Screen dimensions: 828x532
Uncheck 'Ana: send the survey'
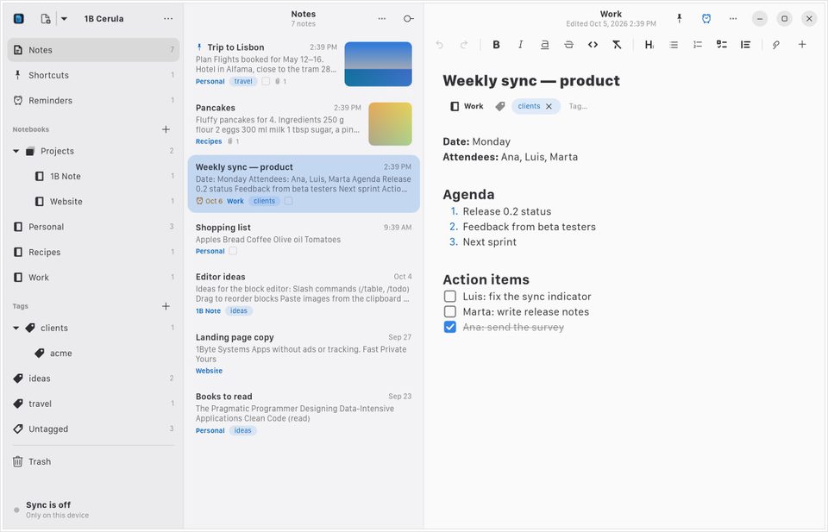click(x=450, y=327)
